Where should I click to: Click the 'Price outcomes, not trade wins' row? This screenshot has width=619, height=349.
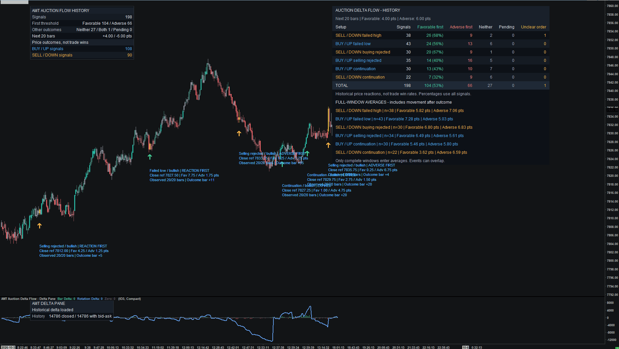coord(82,42)
